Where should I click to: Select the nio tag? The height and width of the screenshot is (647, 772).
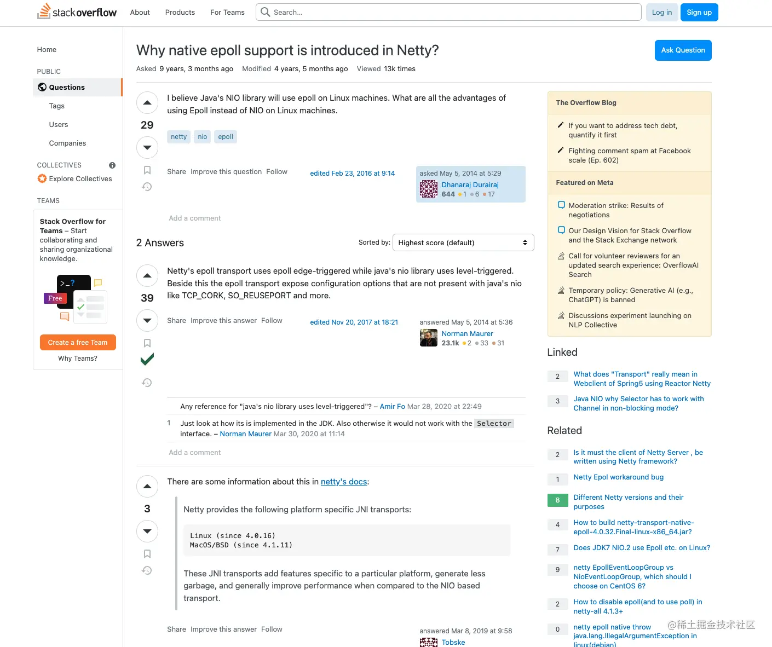pos(203,137)
